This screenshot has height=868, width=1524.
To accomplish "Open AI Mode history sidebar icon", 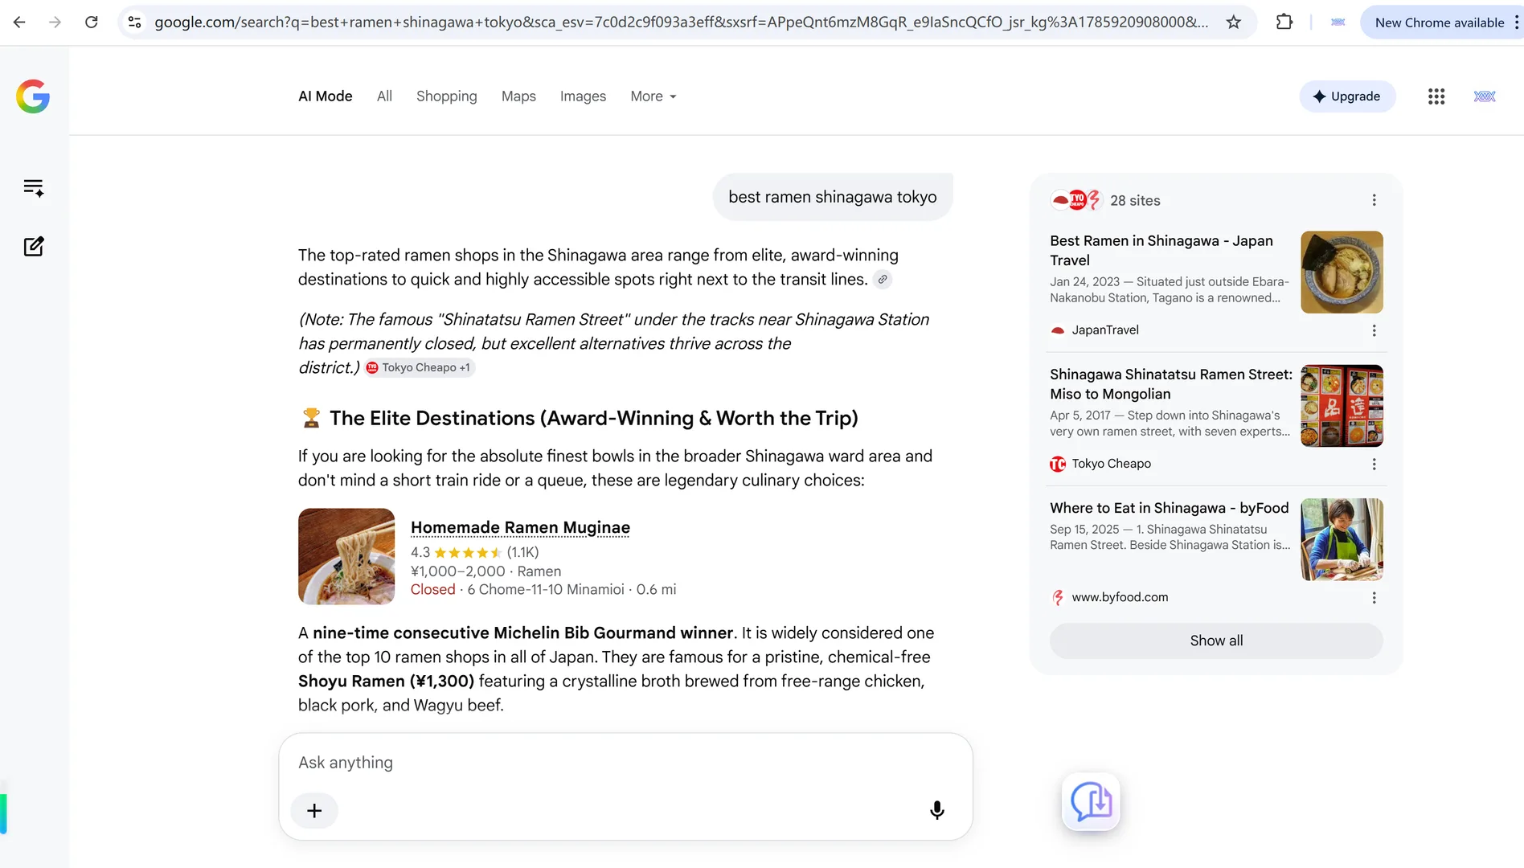I will 34,188.
